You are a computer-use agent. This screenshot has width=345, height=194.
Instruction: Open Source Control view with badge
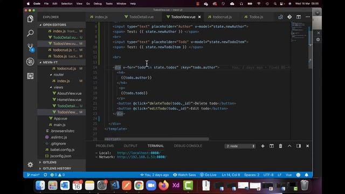coord(30,47)
